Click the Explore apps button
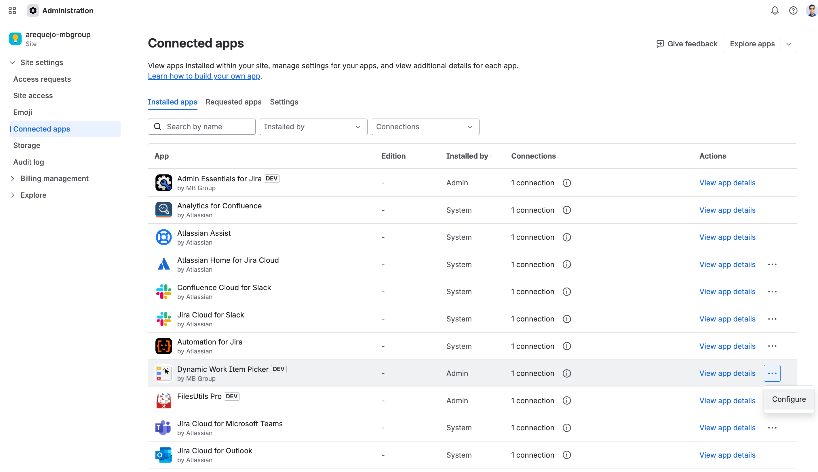Image resolution: width=818 pixels, height=472 pixels. [752, 44]
